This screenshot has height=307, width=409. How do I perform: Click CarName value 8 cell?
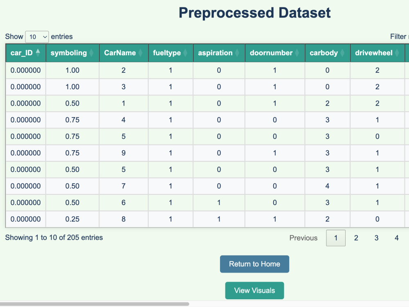coord(124,219)
